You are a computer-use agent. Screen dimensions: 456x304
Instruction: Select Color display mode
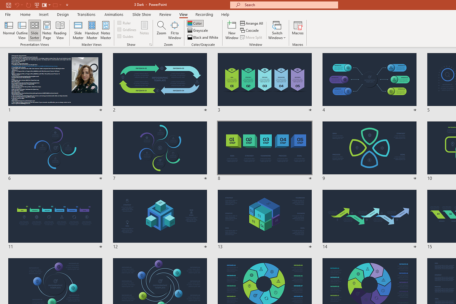click(x=195, y=23)
